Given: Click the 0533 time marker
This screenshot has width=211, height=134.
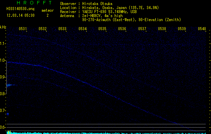Looking at the screenshot, I should (x=62, y=29).
